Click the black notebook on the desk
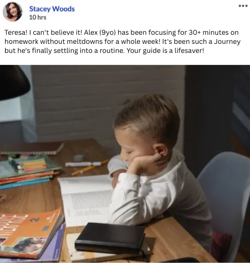The height and width of the screenshot is (263, 250). tap(110, 238)
